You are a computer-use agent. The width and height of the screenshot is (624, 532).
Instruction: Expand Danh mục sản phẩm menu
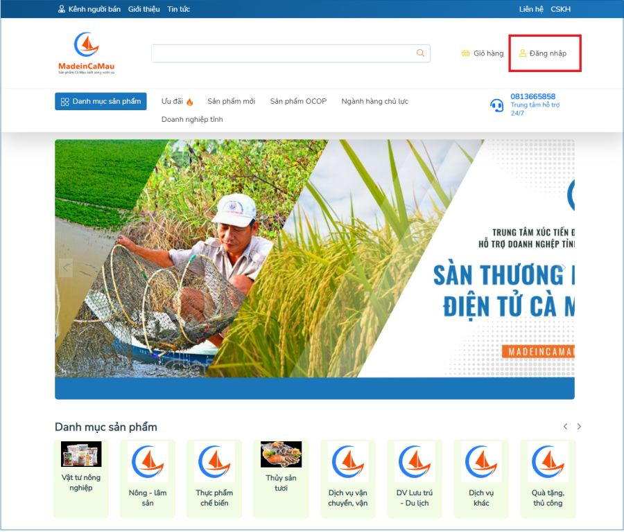(101, 101)
